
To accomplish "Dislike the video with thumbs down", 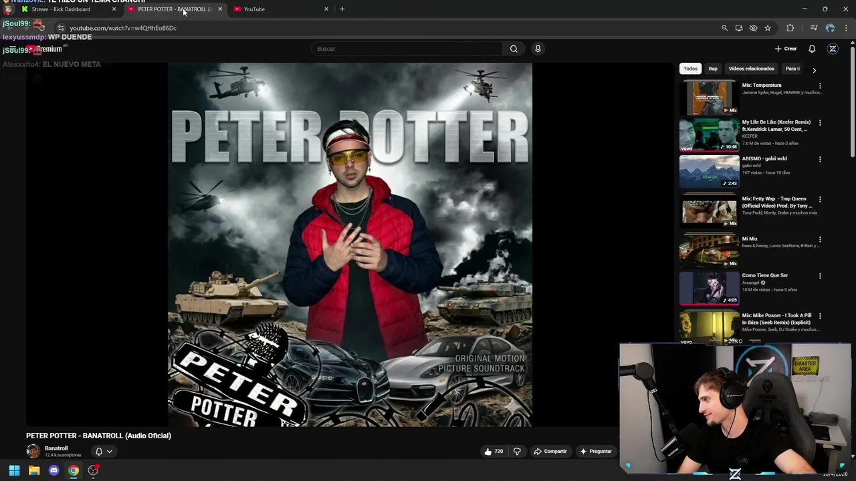I will pyautogui.click(x=517, y=452).
